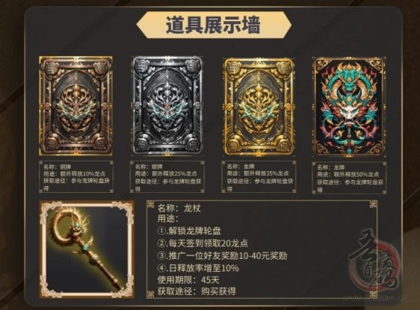The width and height of the screenshot is (420, 310).
Task: Click the ②每天签到领取20龙点 entry
Action: (x=202, y=243)
